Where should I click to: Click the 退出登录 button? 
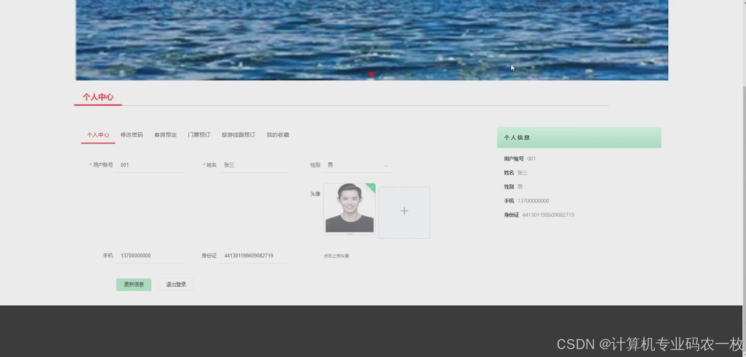coord(176,284)
